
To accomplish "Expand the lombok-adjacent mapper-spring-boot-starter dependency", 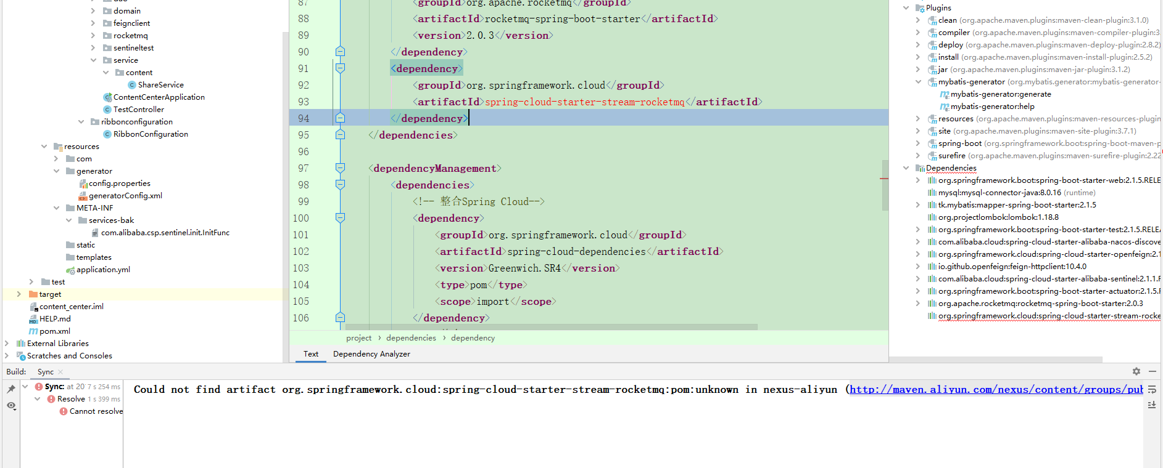I will pos(918,205).
